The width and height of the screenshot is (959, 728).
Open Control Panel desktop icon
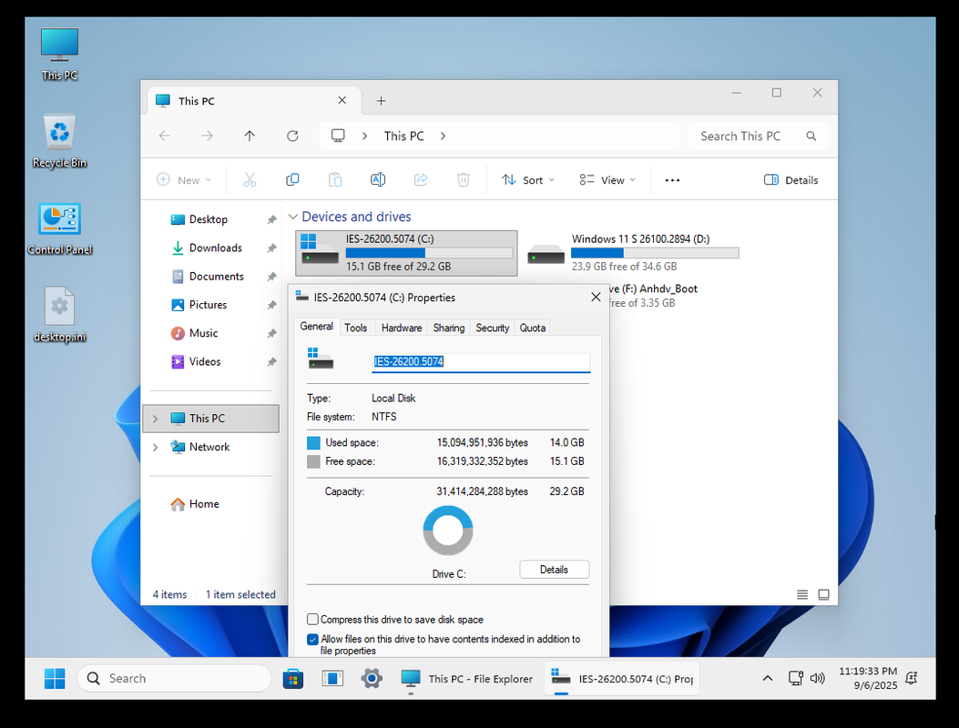pyautogui.click(x=59, y=228)
